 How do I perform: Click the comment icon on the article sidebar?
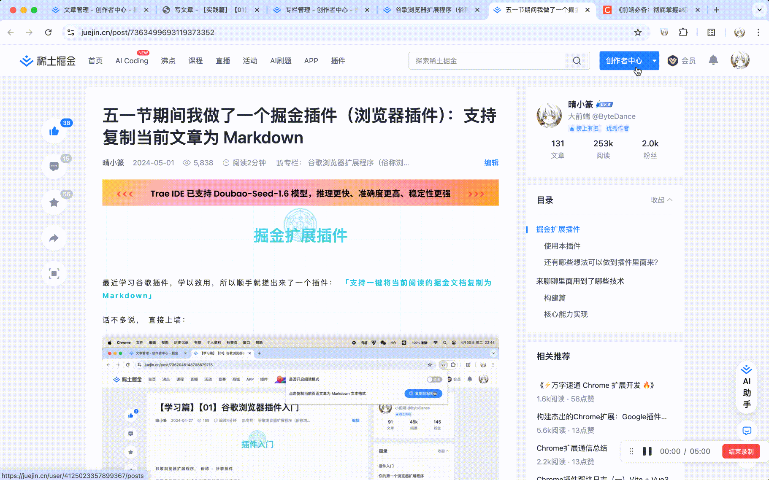pos(54,166)
